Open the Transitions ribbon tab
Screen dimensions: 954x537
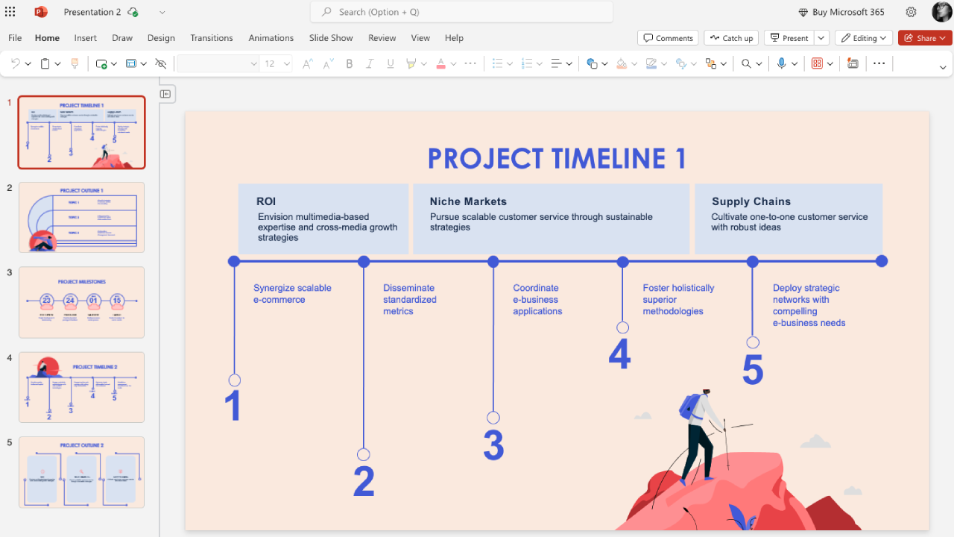[x=211, y=38]
